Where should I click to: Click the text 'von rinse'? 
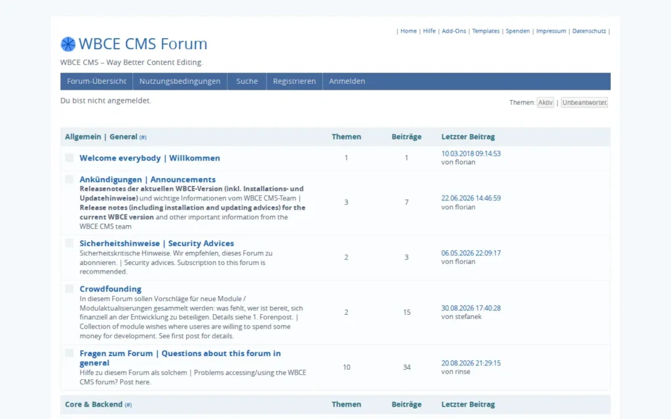tap(456, 372)
